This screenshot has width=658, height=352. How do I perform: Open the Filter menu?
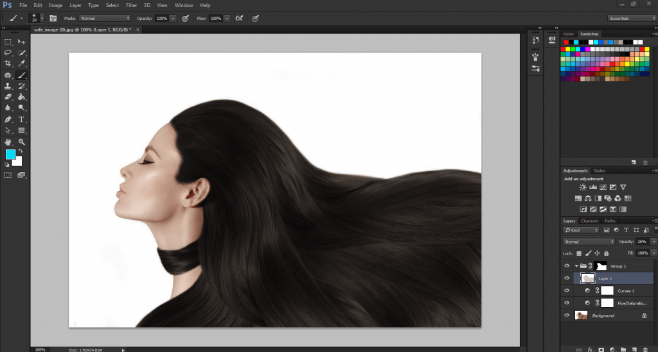click(131, 5)
